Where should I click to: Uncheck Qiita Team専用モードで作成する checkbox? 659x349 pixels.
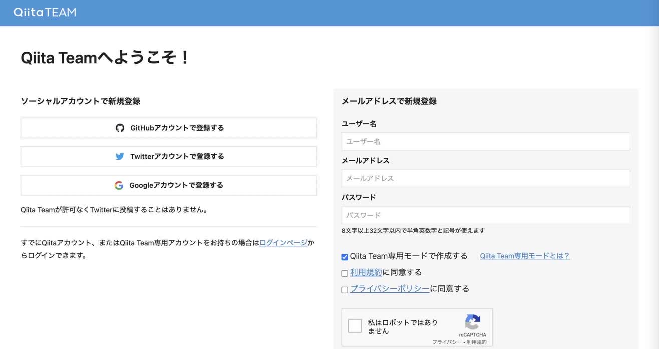pyautogui.click(x=345, y=257)
